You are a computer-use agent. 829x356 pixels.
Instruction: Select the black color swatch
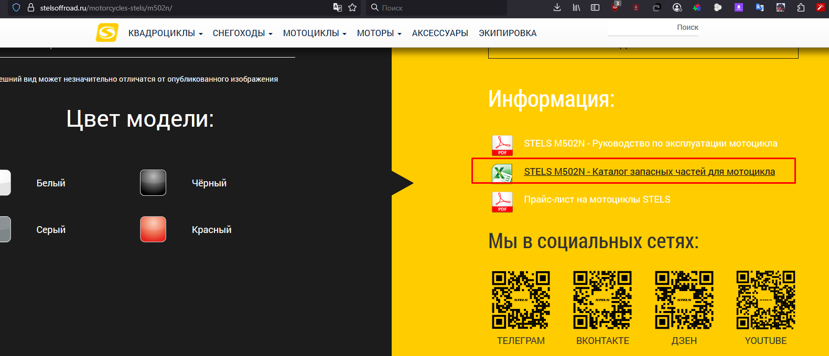pos(153,183)
